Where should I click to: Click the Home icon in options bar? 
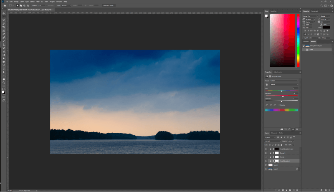point(4,5)
